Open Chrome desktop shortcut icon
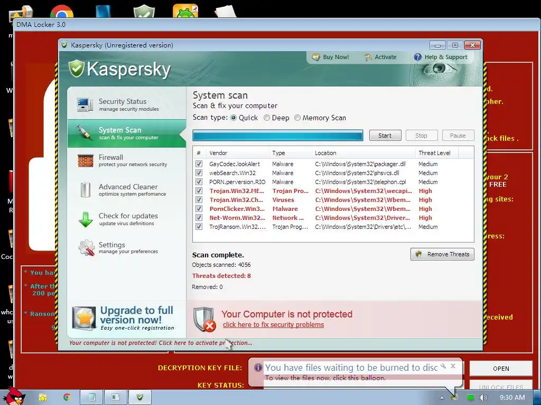This screenshot has height=405, width=541. (62, 11)
